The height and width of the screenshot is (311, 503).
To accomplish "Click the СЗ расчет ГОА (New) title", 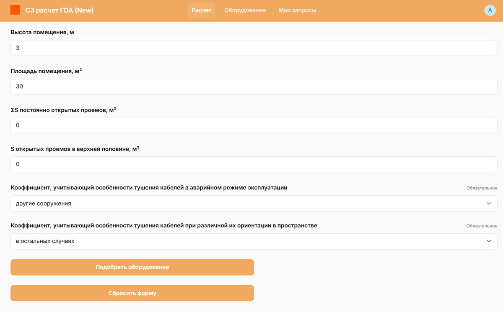I will [x=60, y=10].
